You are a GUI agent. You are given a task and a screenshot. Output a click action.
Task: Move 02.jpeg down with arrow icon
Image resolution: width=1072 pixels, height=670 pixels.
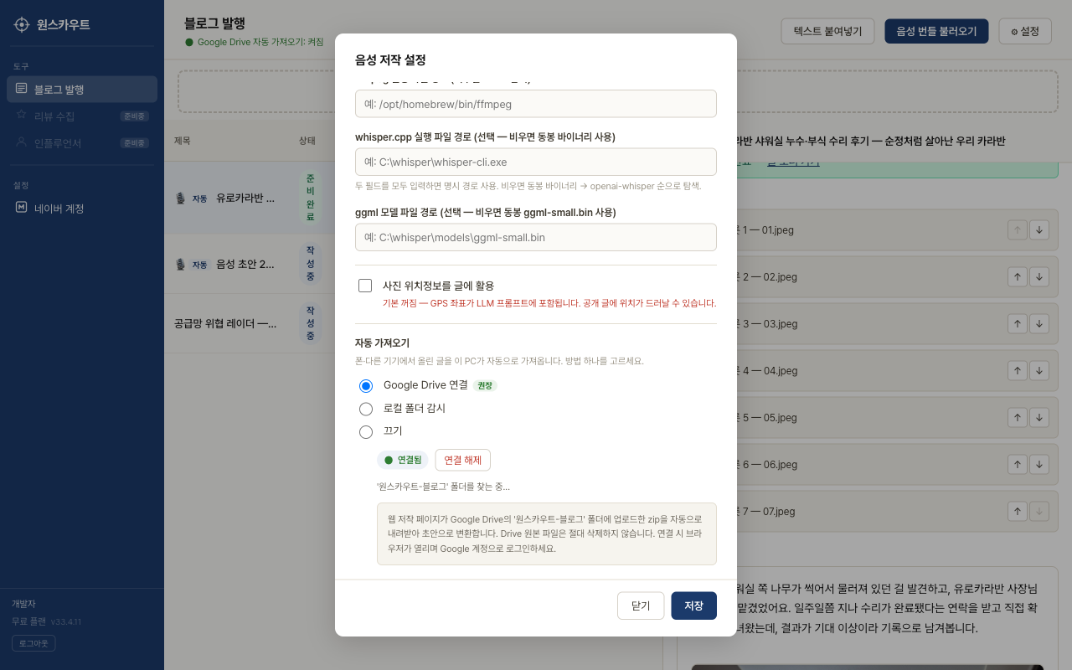1039,277
